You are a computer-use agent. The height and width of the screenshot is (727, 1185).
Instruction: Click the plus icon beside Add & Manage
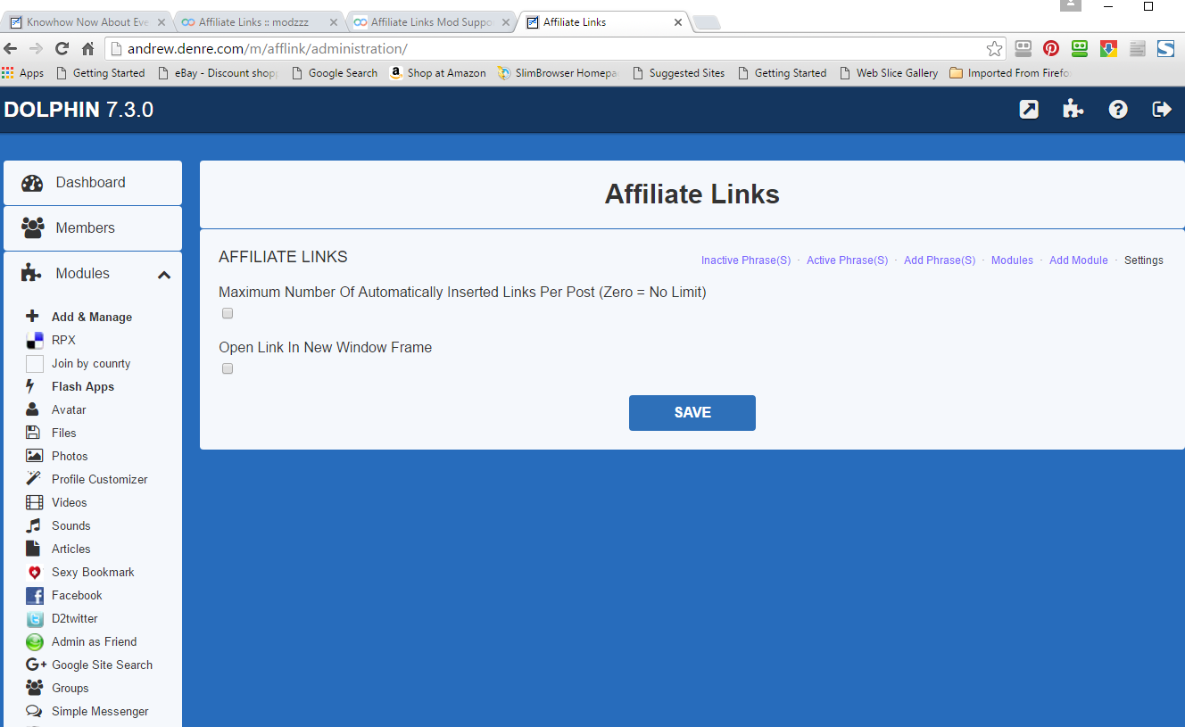33,317
